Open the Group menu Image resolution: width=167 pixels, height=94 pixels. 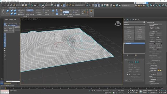[x=15, y=3]
